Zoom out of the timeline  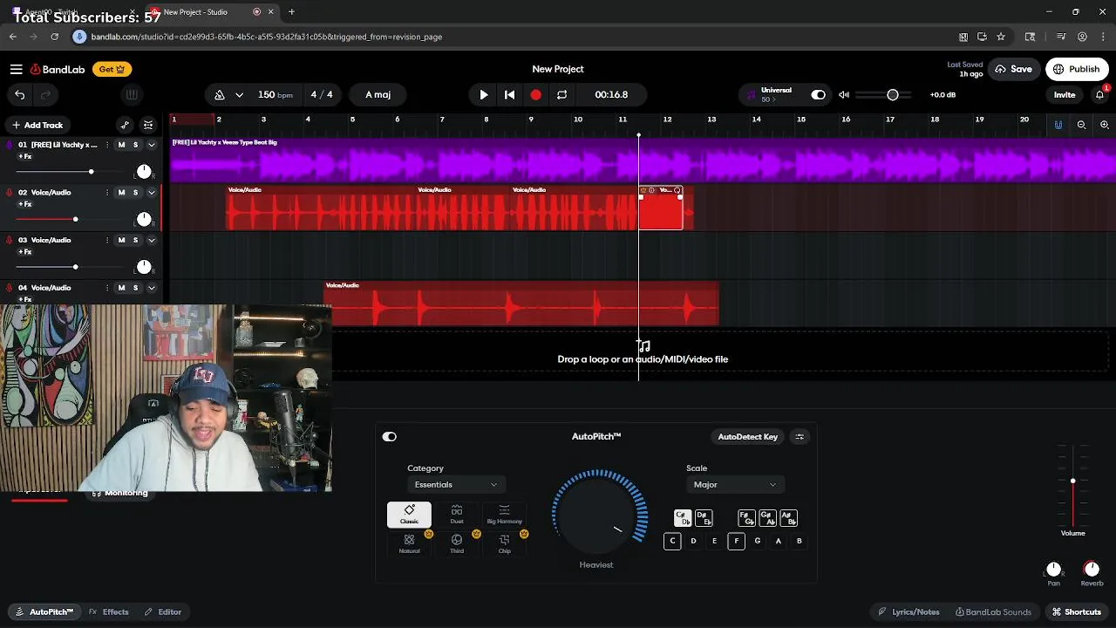pyautogui.click(x=1081, y=125)
